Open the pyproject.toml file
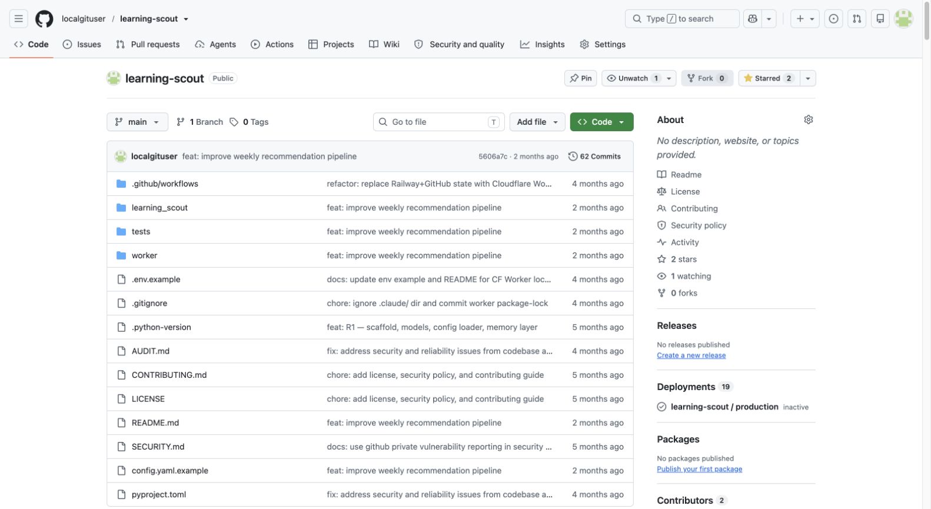931x509 pixels. 159,494
